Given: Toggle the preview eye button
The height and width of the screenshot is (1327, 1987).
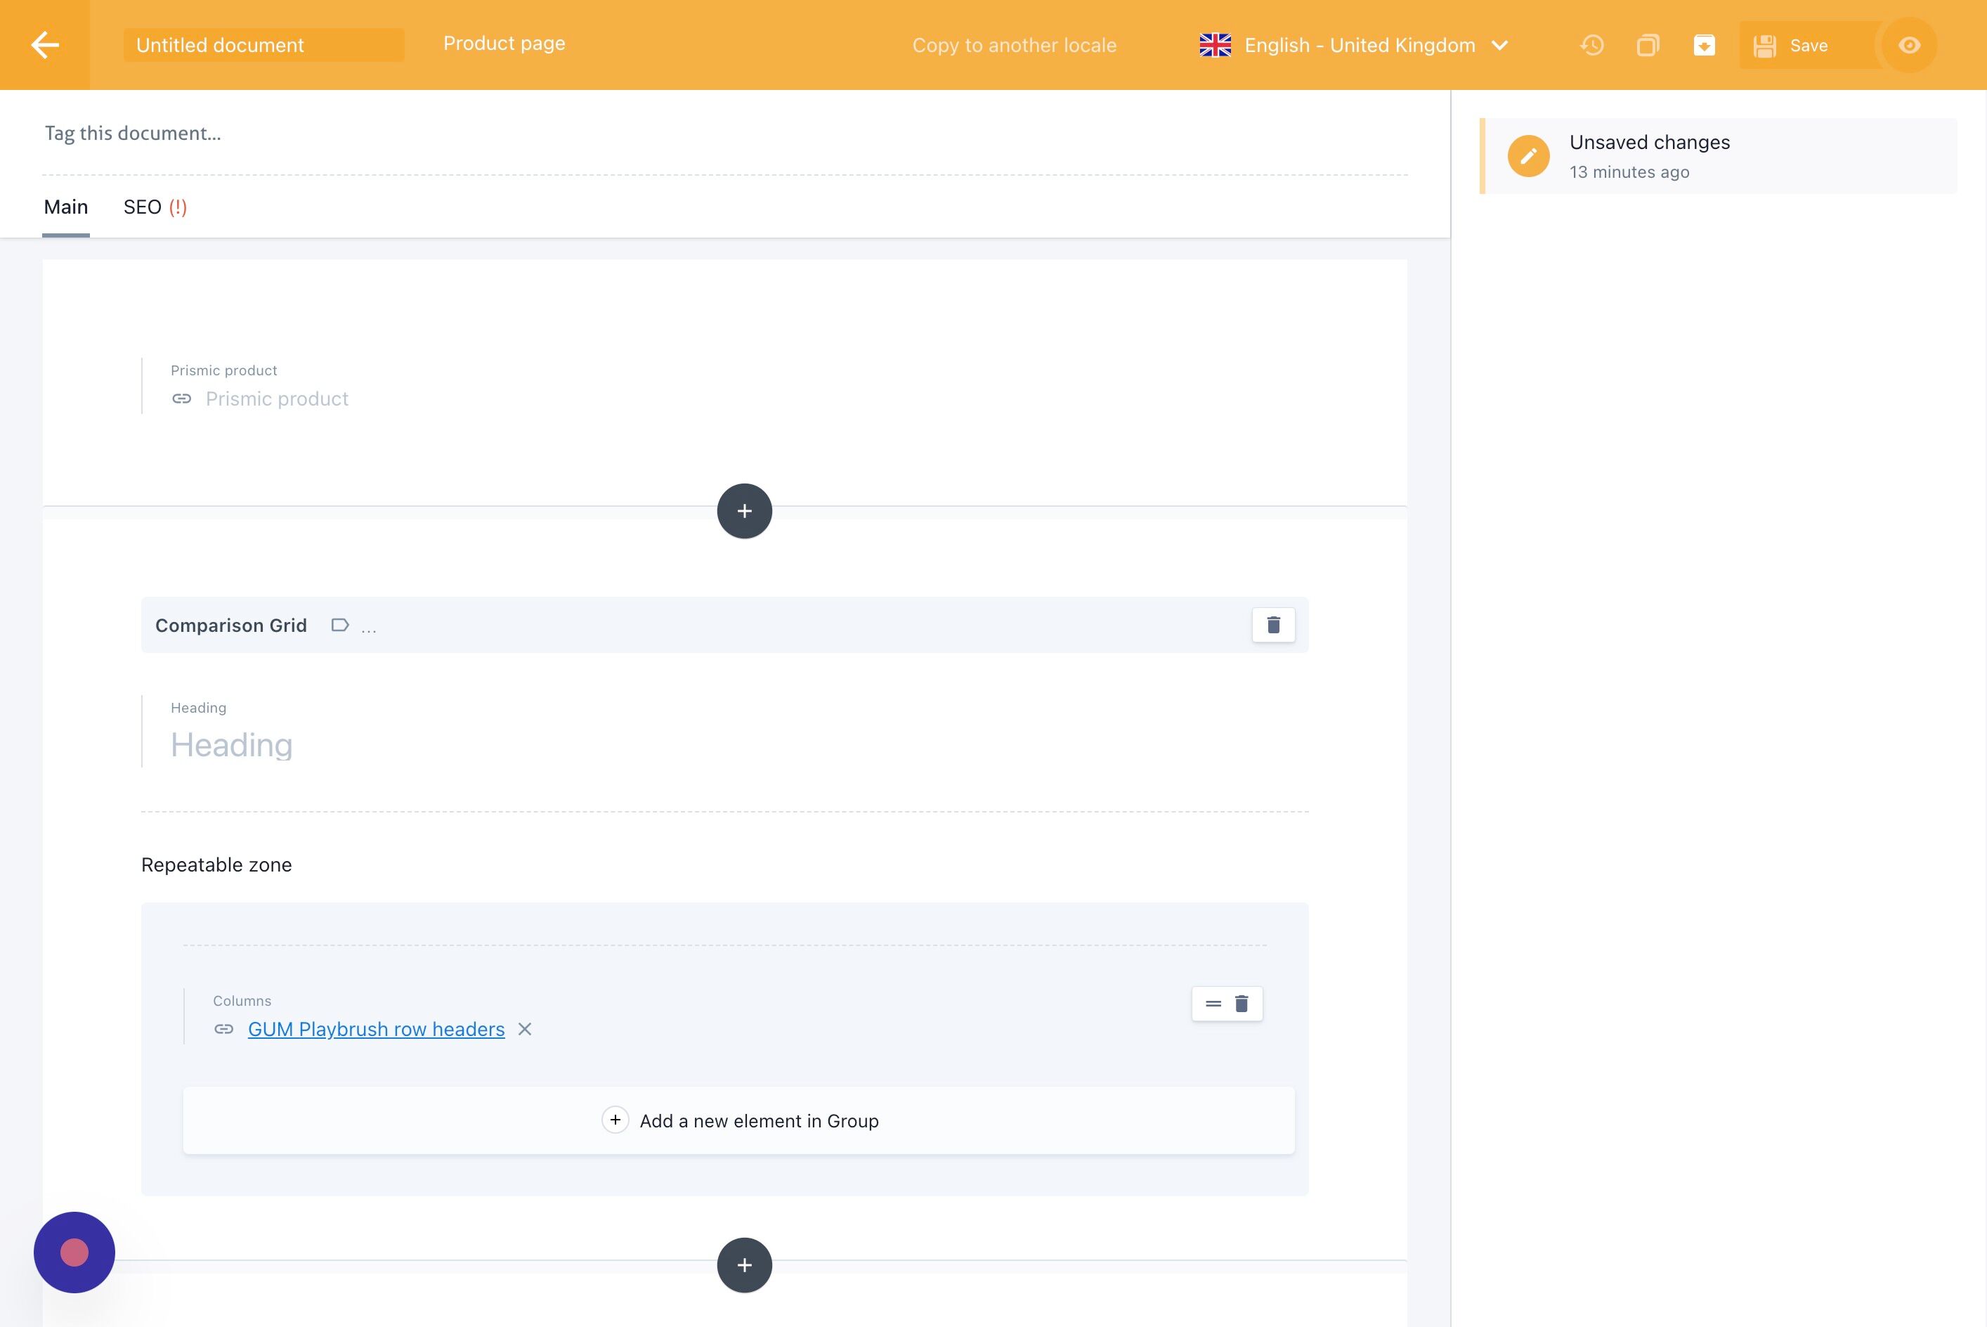Looking at the screenshot, I should coord(1909,45).
